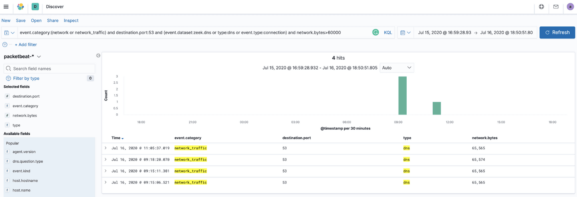Open the hamburger navigation menu
This screenshot has width=577, height=197.
pyautogui.click(x=6, y=7)
